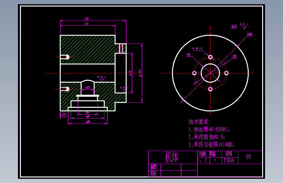The height and width of the screenshot is (183, 283).
Task: Select the ø144 diameter dimension text
Action: tap(140, 73)
